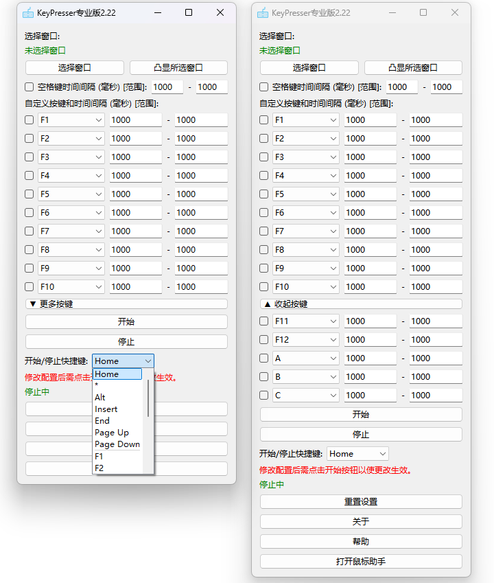Collapse 收起按键 section in right window
Screen dimensions: 494x583
point(361,304)
